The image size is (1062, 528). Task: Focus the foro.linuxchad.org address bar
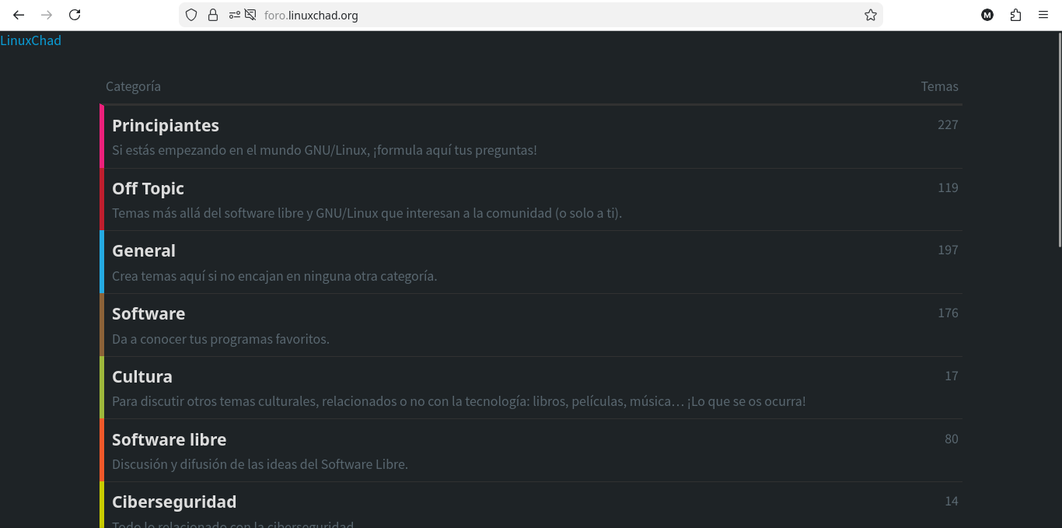(544, 15)
